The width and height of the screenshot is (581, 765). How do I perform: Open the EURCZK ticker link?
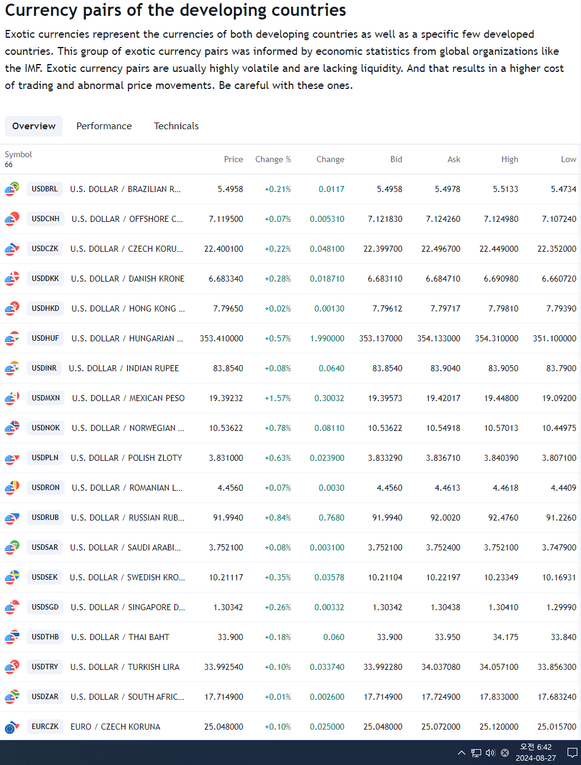pyautogui.click(x=46, y=727)
